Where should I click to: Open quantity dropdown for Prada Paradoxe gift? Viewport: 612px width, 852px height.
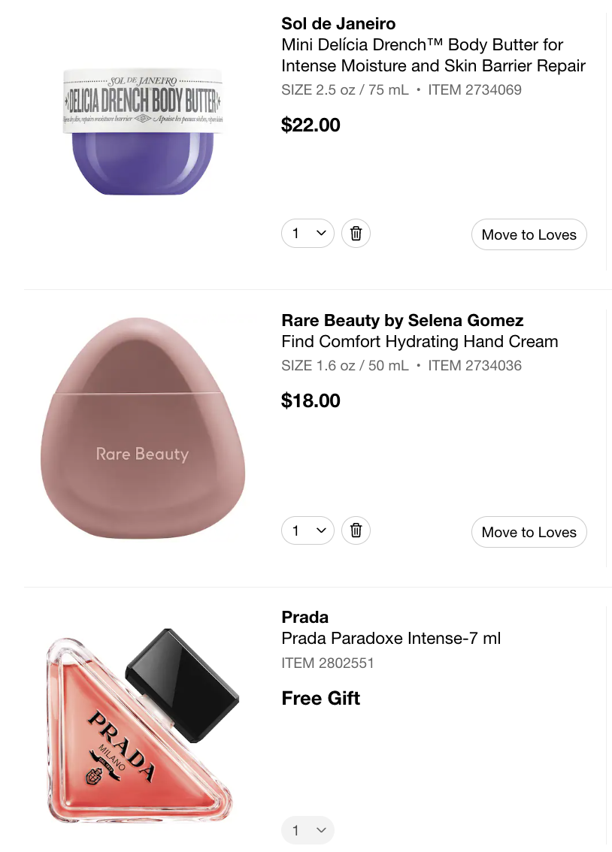(x=308, y=830)
